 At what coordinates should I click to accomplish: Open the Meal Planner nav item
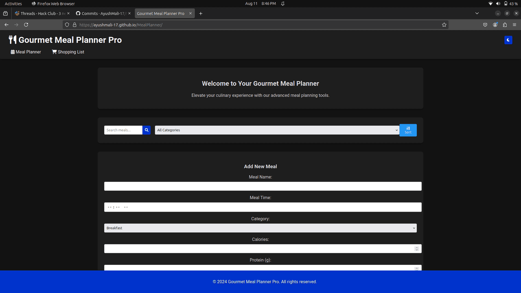coord(26,52)
